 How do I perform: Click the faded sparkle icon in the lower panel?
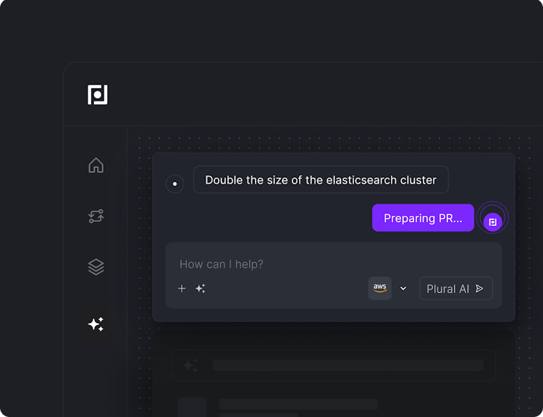coord(190,366)
